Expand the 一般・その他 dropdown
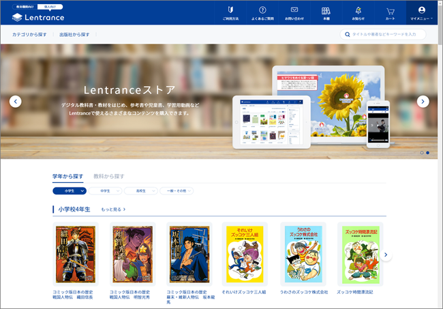Image resolution: width=443 pixels, height=309 pixels. 177,191
